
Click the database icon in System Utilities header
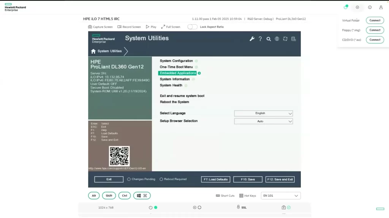click(294, 39)
